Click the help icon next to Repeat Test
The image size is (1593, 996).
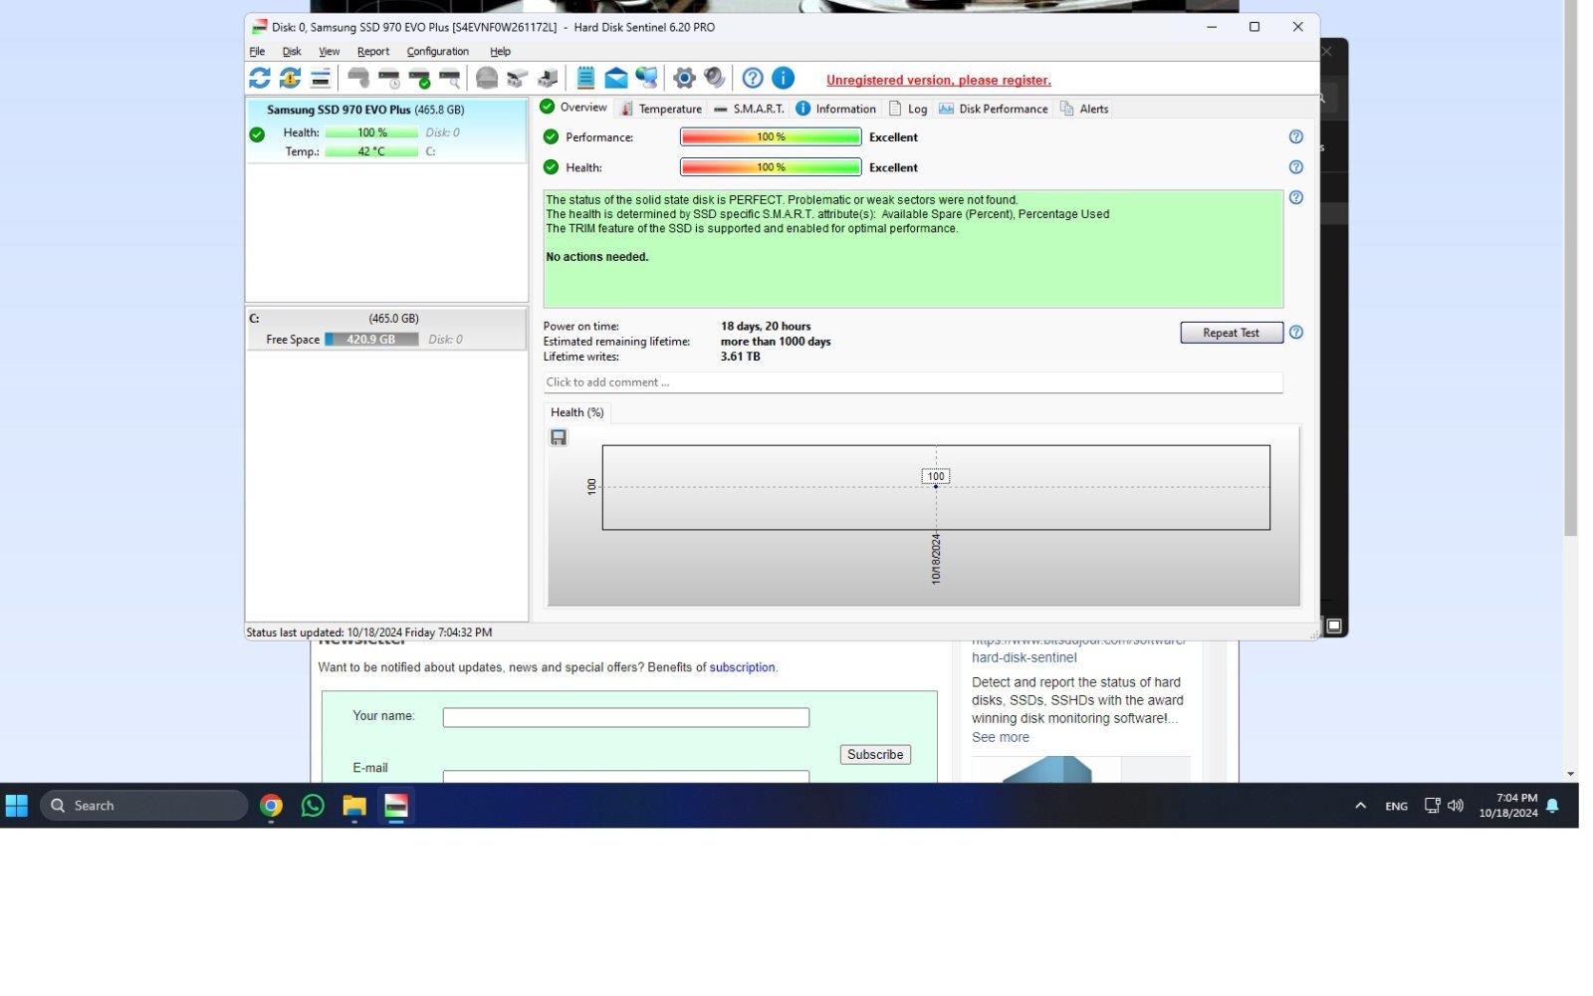(1296, 333)
